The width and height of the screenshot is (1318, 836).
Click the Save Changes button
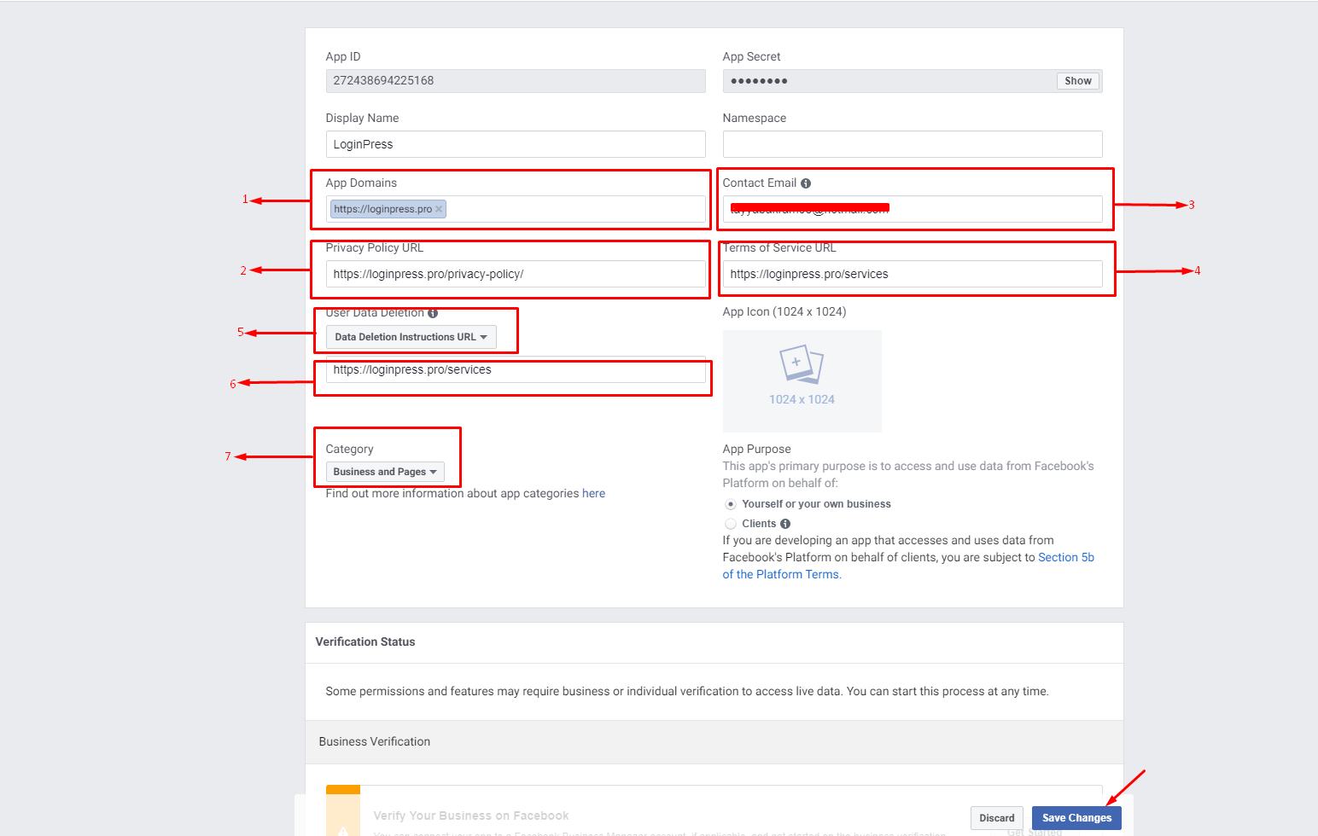[1076, 818]
